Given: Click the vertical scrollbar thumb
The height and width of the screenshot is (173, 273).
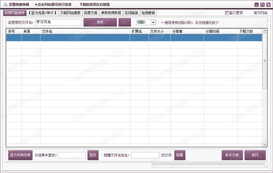Looking at the screenshot, I should [x=265, y=61].
